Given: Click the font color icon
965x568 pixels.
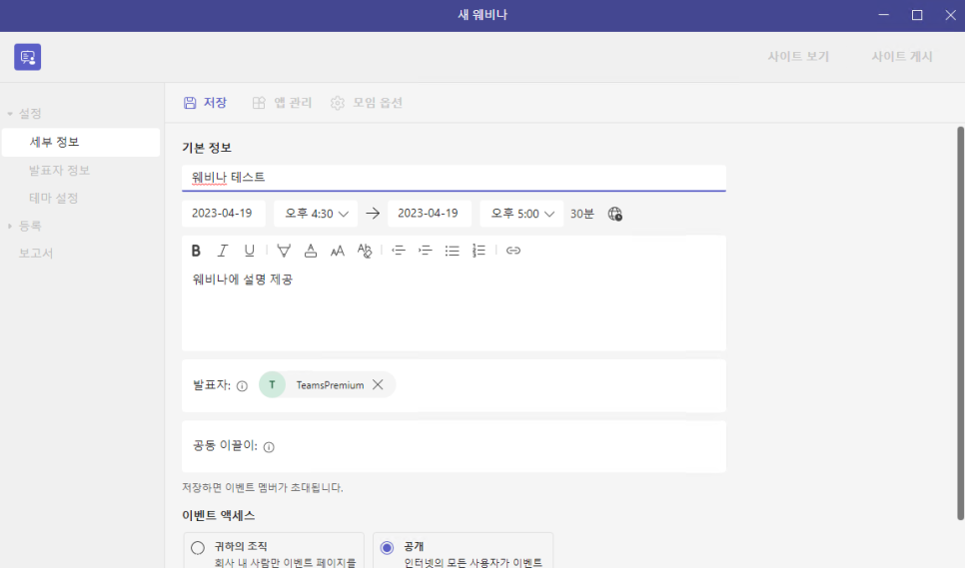Looking at the screenshot, I should click(311, 251).
